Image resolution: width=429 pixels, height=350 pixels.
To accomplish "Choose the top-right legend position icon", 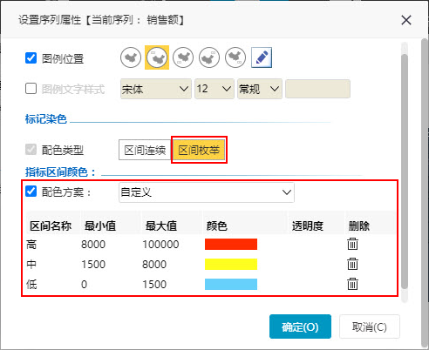I will coord(209,57).
